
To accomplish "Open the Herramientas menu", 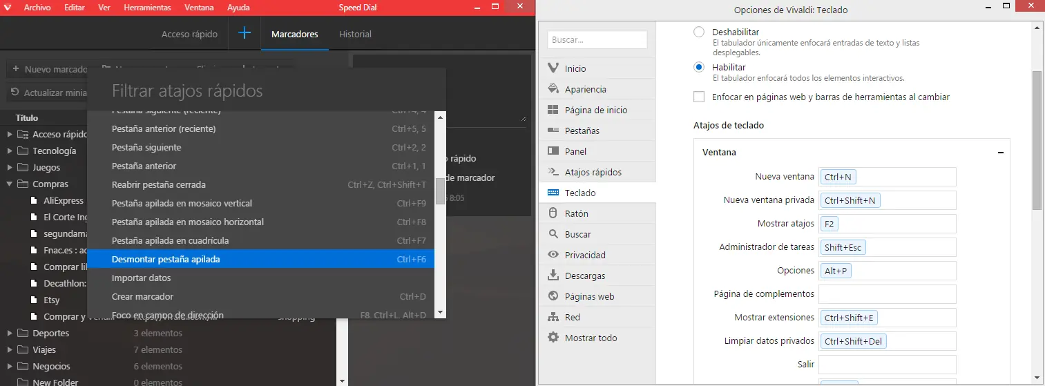I will [147, 8].
